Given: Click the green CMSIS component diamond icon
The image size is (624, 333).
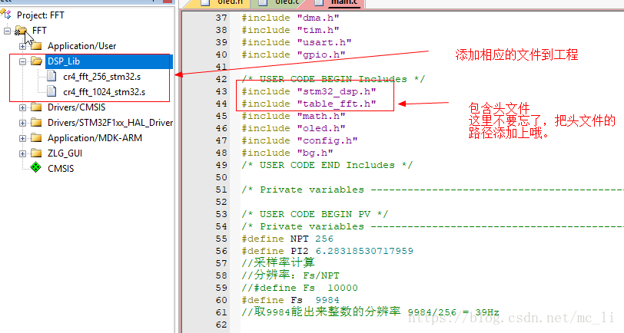Looking at the screenshot, I should click(36, 168).
